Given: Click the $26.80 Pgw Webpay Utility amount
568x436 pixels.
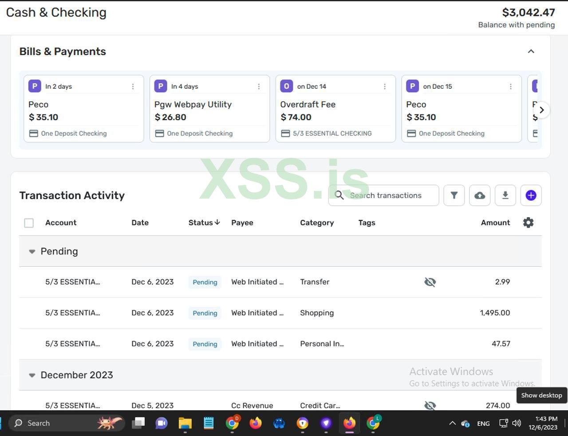Looking at the screenshot, I should click(x=170, y=117).
